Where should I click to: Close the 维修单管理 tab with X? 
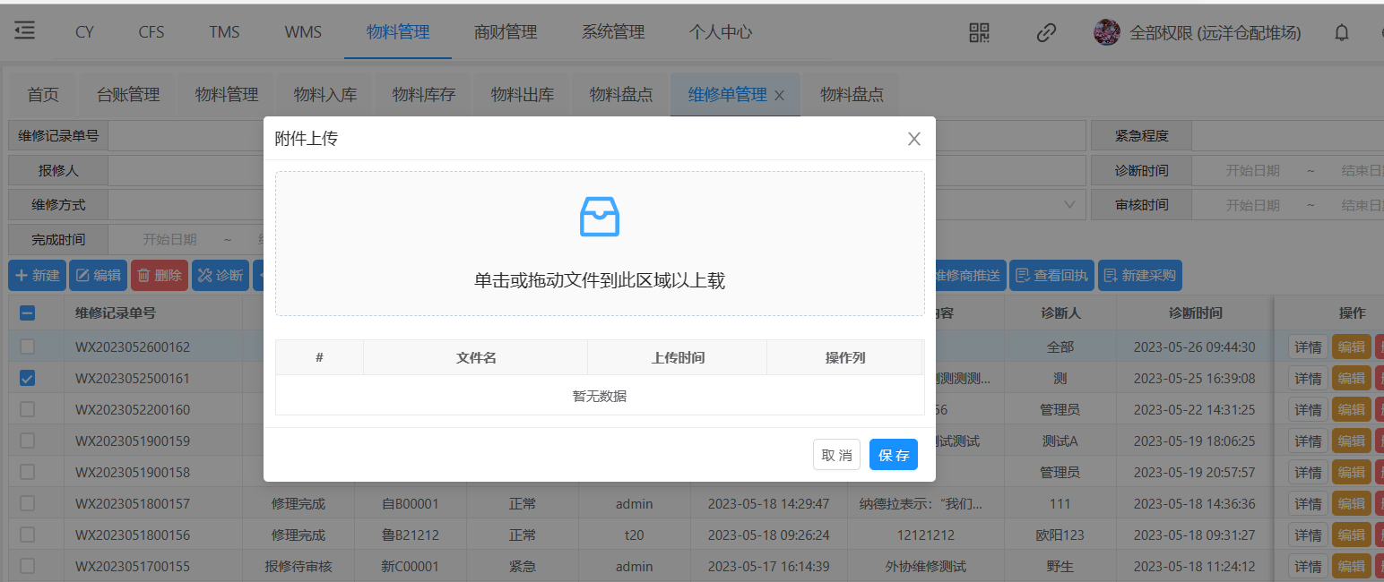779,95
